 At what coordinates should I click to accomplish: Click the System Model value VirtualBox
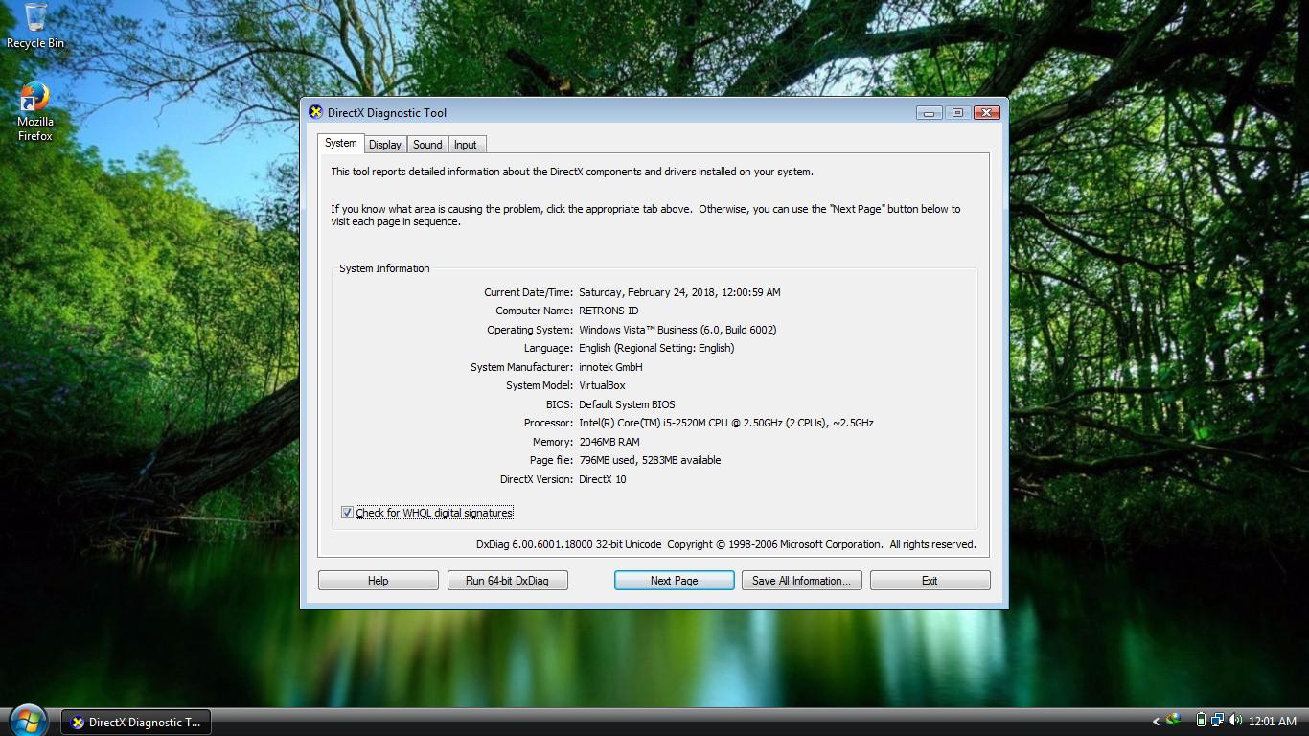point(602,385)
